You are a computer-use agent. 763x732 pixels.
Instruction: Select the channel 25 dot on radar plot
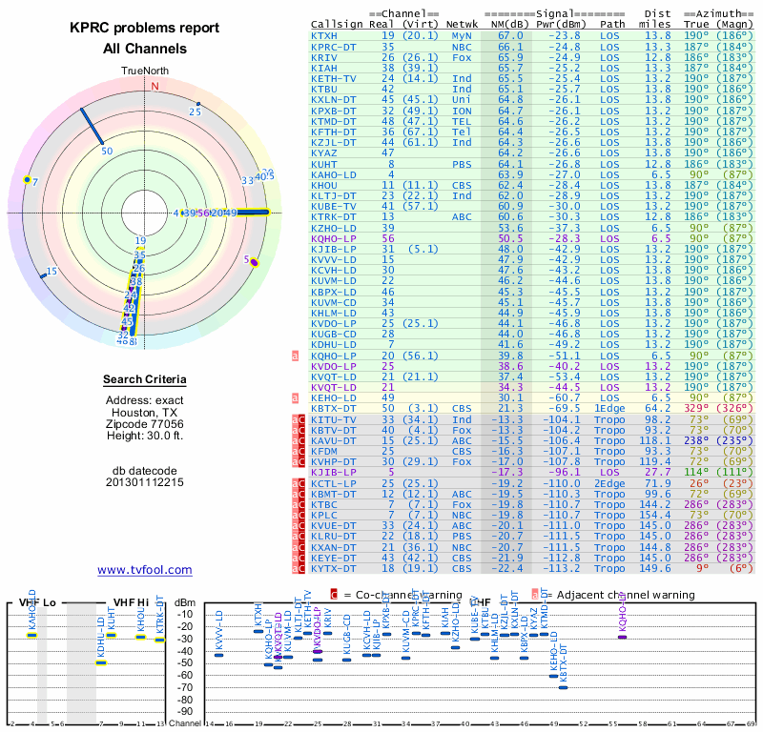tap(198, 104)
